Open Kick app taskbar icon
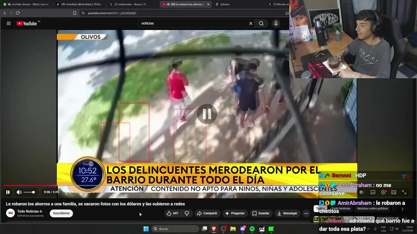Image resolution: width=417 pixels, height=234 pixels. 271,229
